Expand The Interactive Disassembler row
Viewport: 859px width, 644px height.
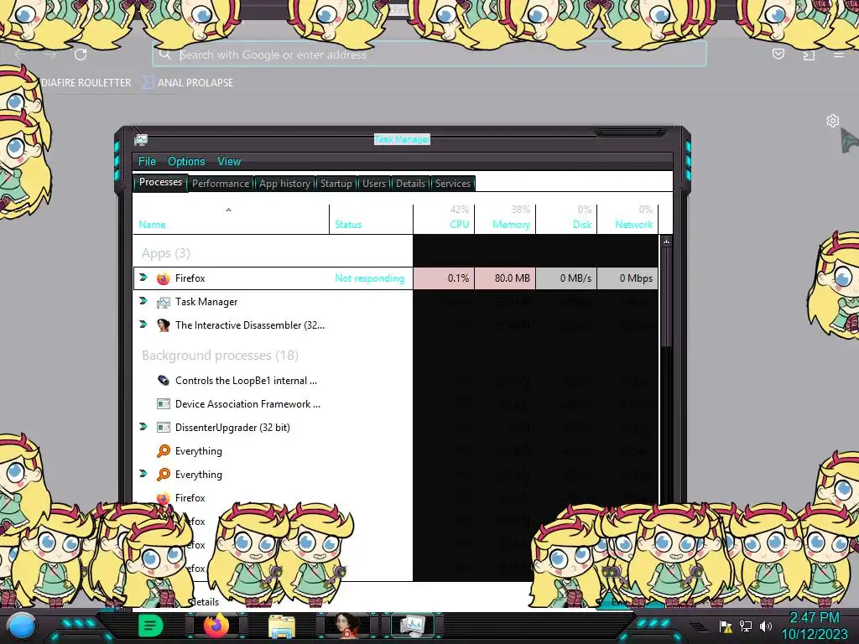coord(143,325)
